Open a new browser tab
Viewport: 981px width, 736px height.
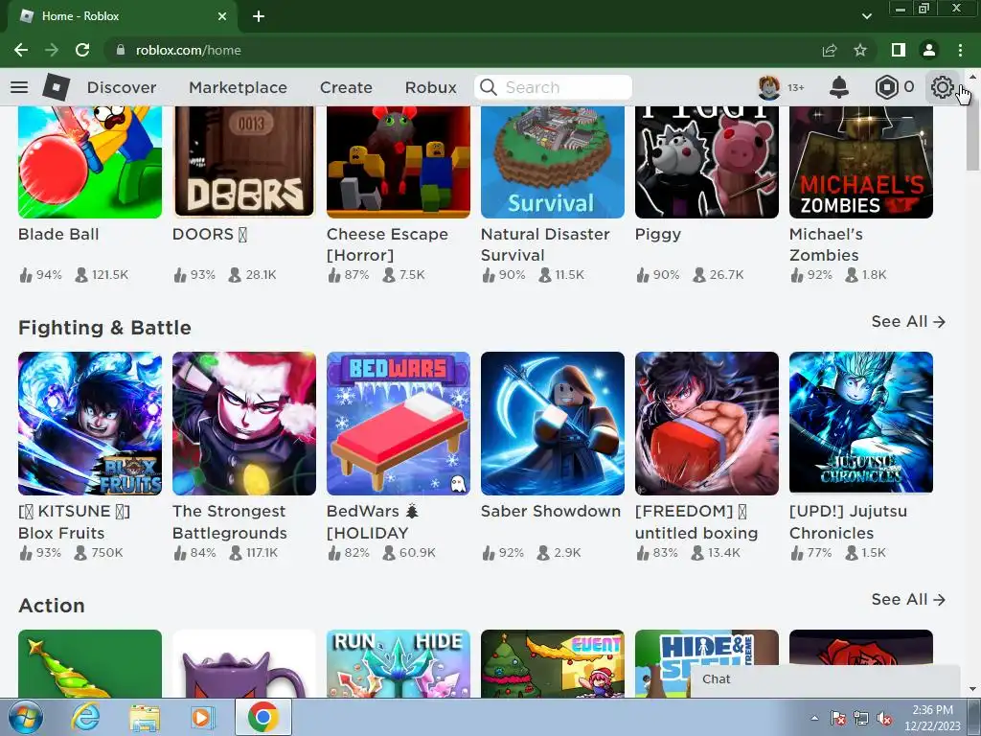coord(259,16)
